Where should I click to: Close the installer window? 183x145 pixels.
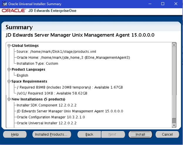(x=176, y=4)
